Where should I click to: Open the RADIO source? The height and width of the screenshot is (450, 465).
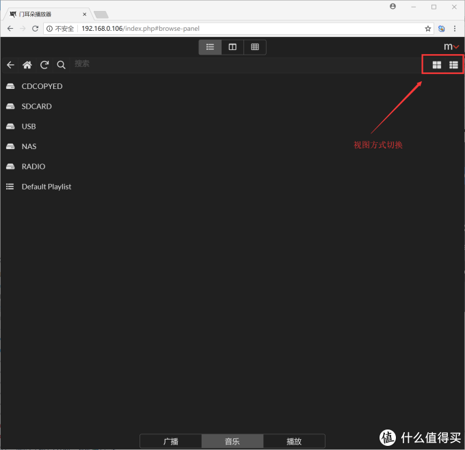point(34,167)
